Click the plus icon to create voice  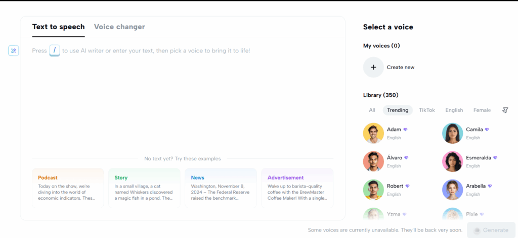pyautogui.click(x=373, y=67)
